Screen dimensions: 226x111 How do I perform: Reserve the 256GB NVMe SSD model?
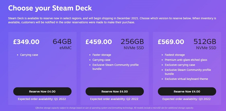[x=115, y=91]
